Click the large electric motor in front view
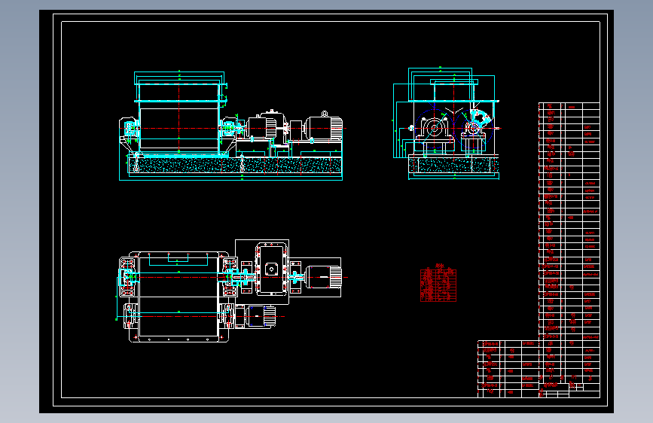 pos(323,127)
